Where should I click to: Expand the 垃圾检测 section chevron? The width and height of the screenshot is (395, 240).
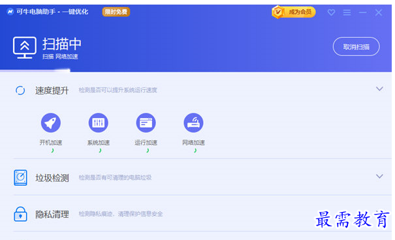[379, 176]
